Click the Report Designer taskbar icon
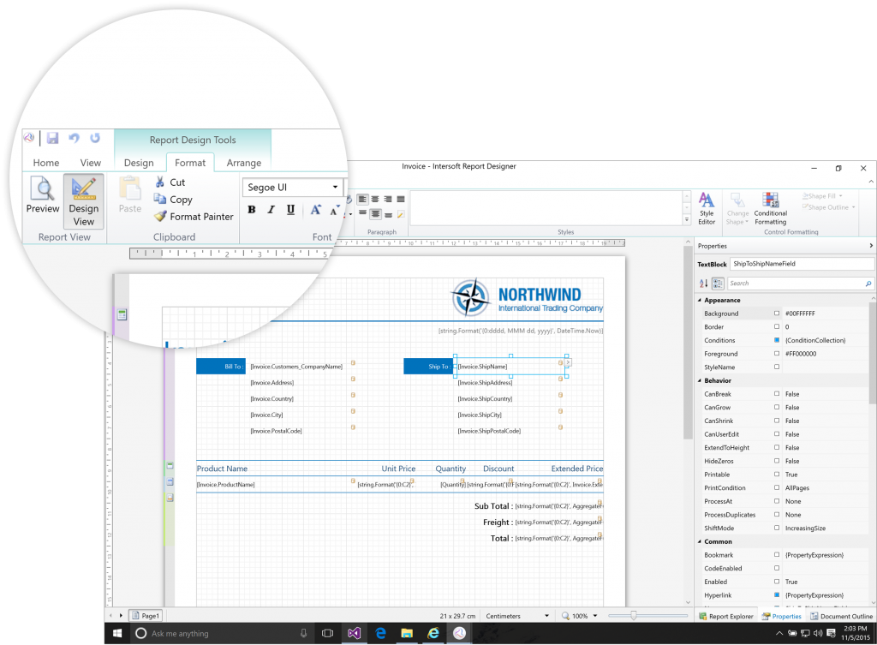Image resolution: width=877 pixels, height=645 pixels. (459, 633)
